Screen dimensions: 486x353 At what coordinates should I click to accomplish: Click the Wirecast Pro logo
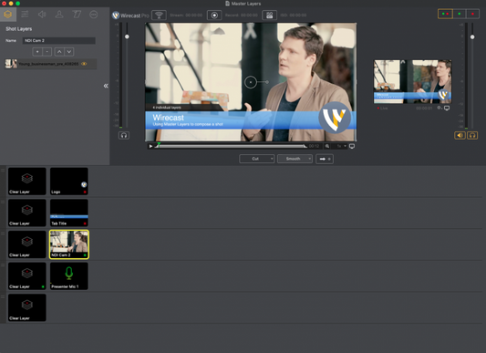coord(130,16)
